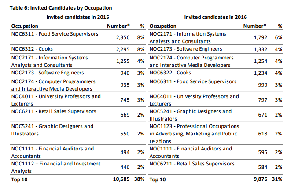
Task: Click the 38% total percentage
Action: 139,179
